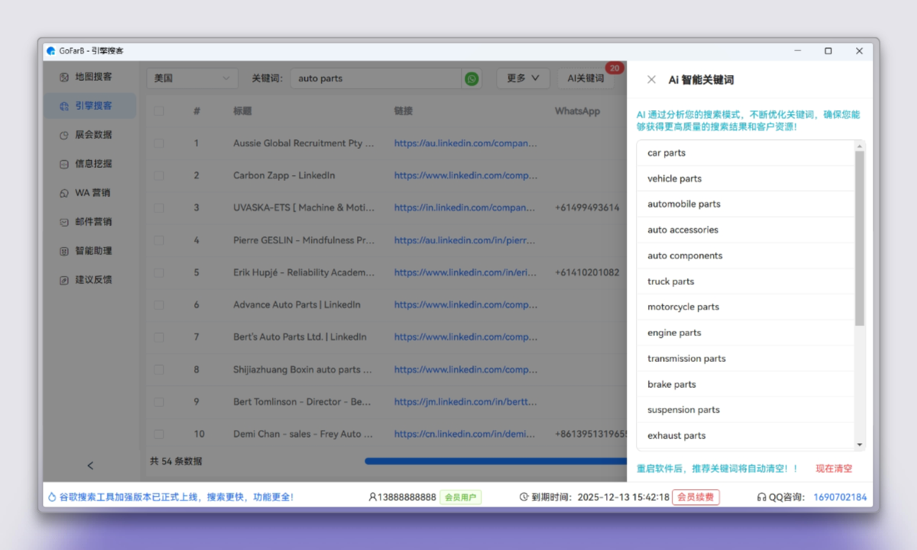The image size is (917, 550).
Task: Click 现在清空 to clear keywords
Action: click(834, 469)
